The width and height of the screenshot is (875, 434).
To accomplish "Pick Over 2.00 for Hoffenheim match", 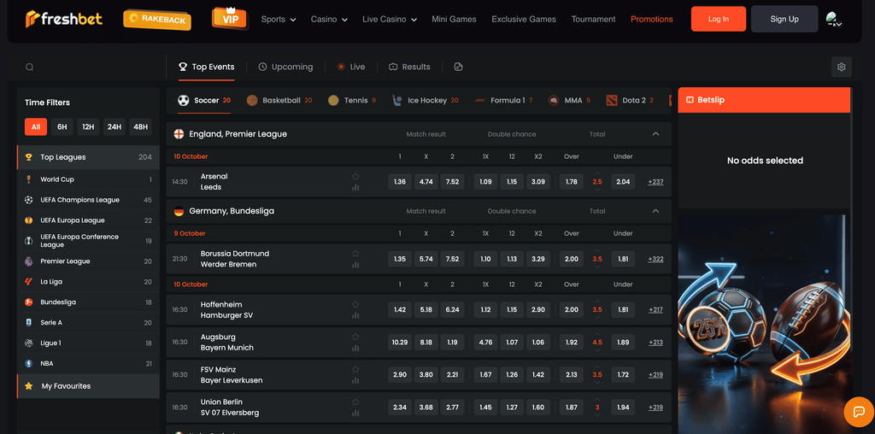I will click(x=572, y=309).
